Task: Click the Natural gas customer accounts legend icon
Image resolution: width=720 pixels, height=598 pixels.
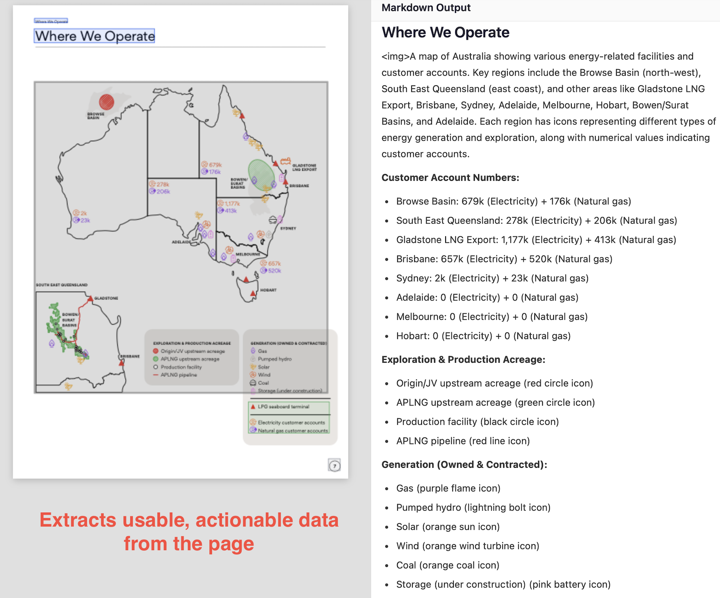Action: coord(253,430)
